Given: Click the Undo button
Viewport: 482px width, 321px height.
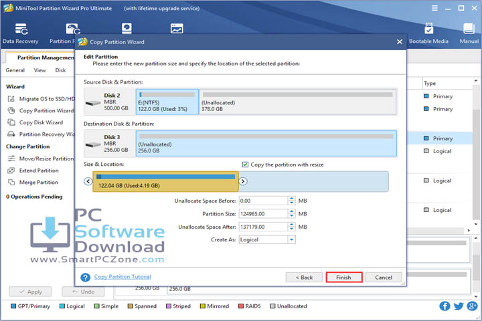Looking at the screenshot, I should tap(83, 292).
